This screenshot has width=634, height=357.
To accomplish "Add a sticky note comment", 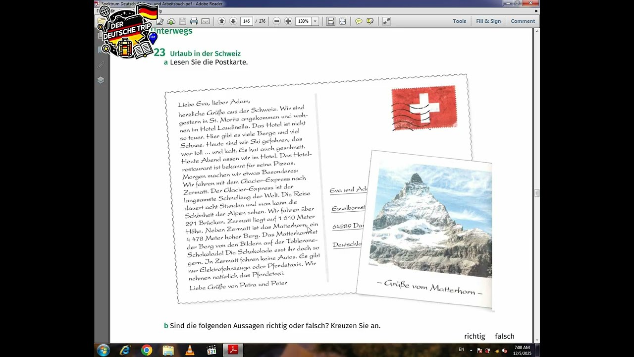I will (359, 21).
